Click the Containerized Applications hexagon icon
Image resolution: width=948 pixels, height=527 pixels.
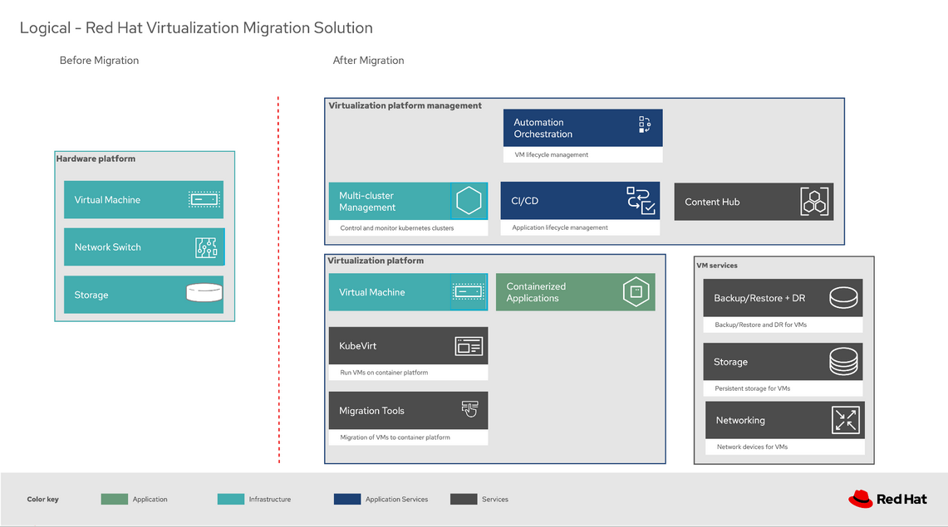[x=636, y=292]
